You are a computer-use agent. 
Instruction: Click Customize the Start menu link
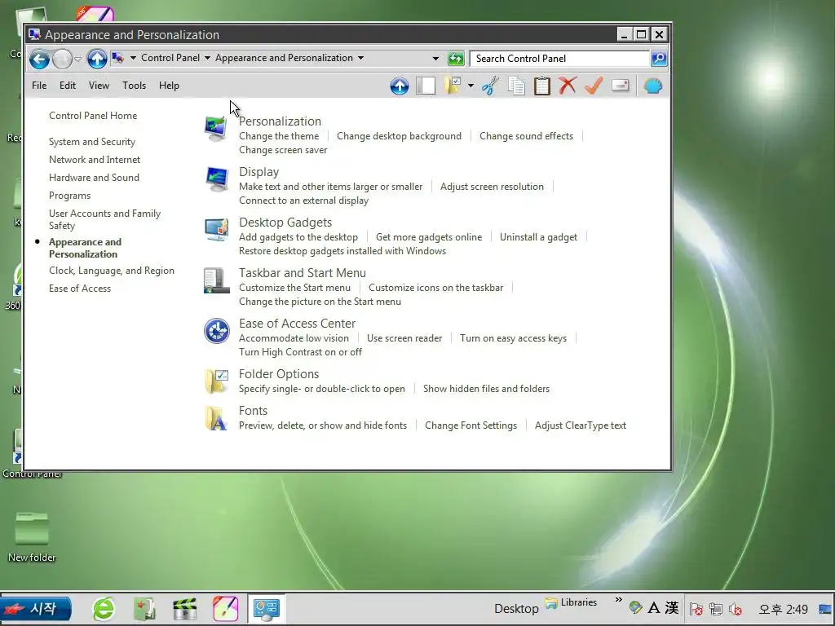294,288
